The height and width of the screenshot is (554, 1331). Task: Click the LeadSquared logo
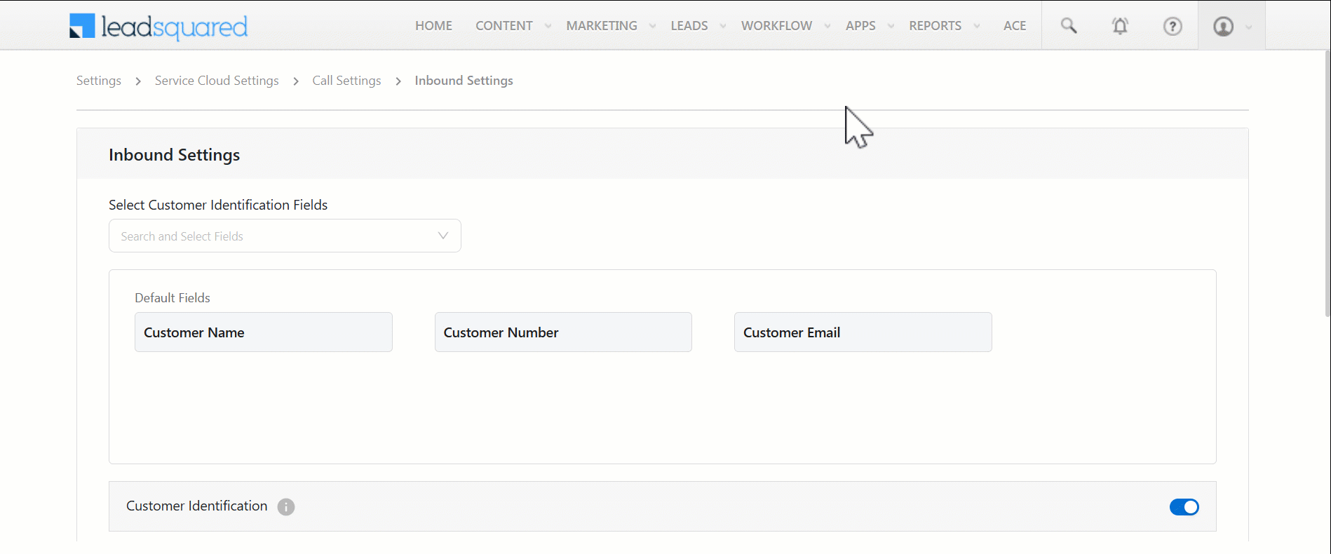[x=158, y=27]
